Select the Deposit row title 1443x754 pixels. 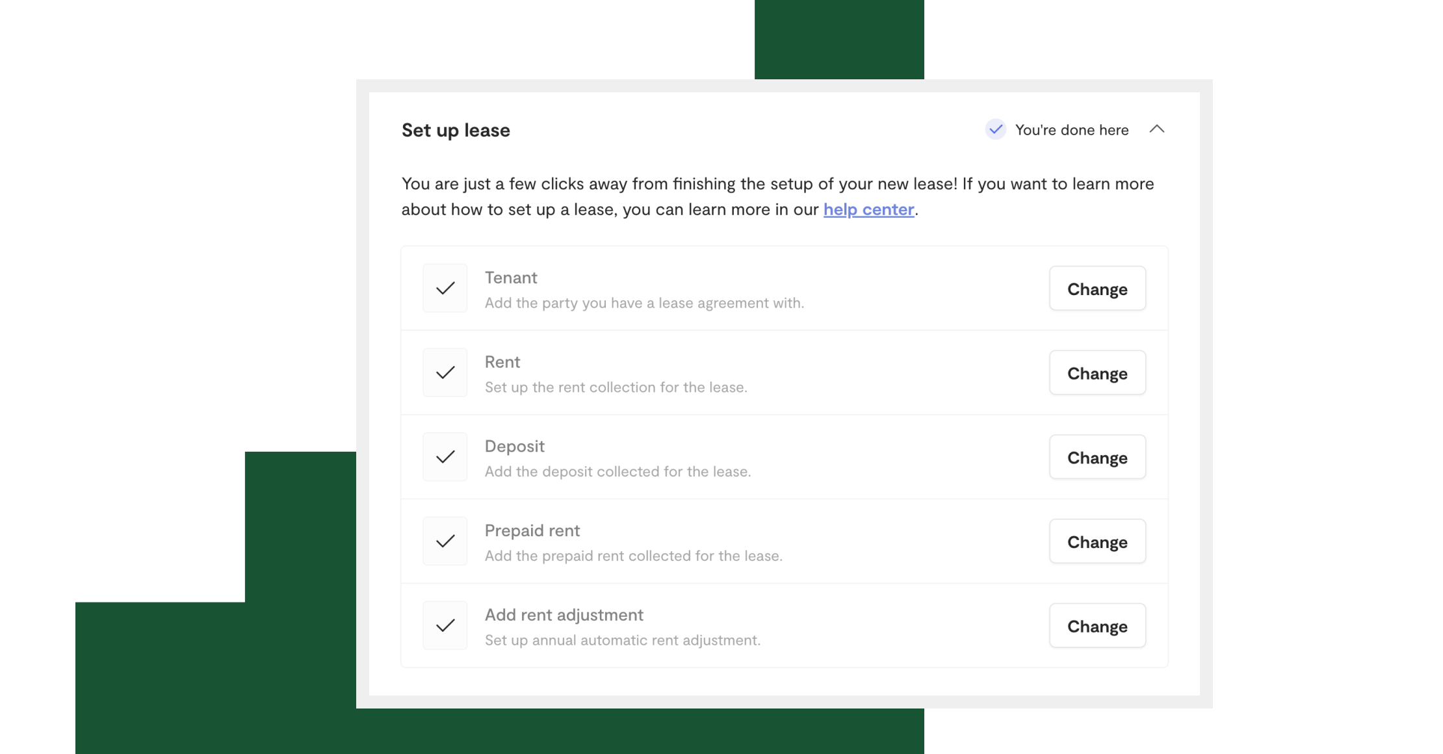click(x=515, y=447)
